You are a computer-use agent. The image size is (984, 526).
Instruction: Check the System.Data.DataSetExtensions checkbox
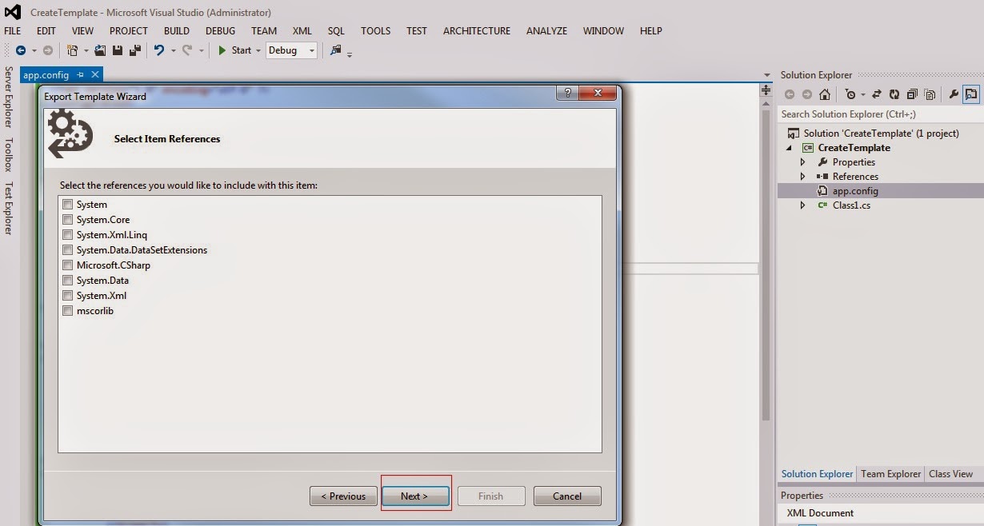(68, 249)
